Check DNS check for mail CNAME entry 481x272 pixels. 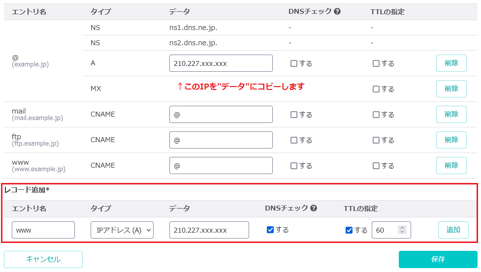pyautogui.click(x=294, y=115)
